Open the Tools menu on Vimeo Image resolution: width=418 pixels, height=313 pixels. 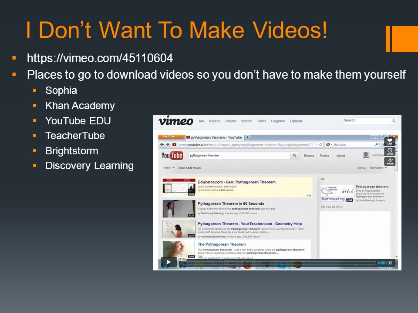click(x=261, y=121)
